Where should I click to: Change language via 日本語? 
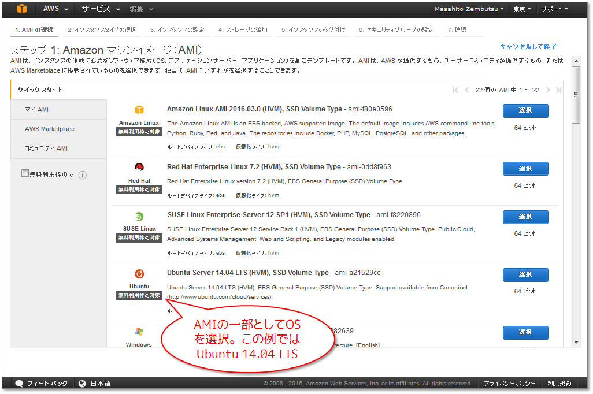[x=100, y=384]
